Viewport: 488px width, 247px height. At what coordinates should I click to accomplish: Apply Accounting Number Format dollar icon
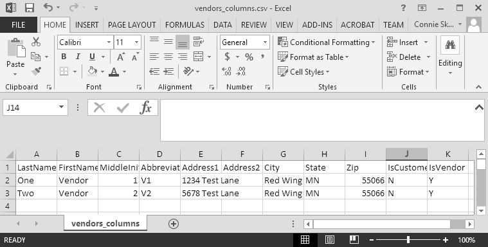227,57
